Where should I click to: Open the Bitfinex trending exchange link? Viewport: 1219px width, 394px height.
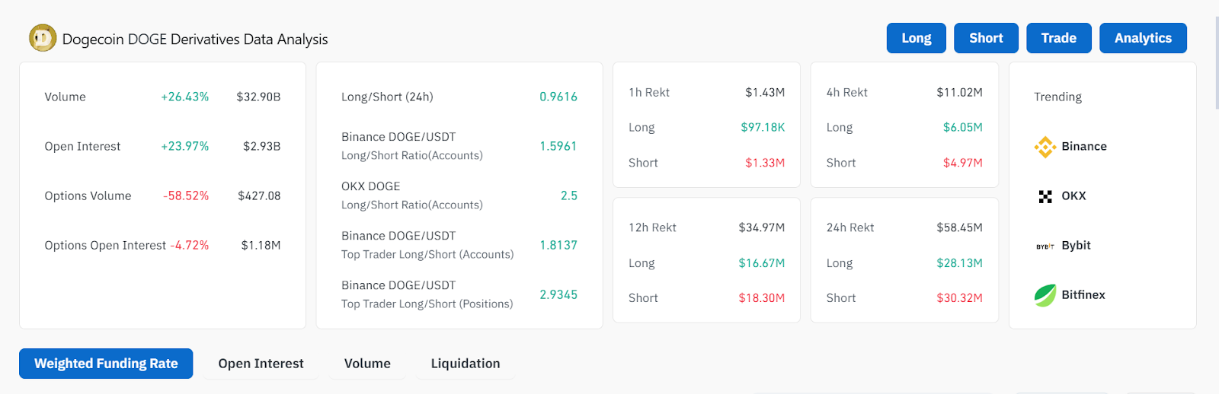click(1083, 295)
